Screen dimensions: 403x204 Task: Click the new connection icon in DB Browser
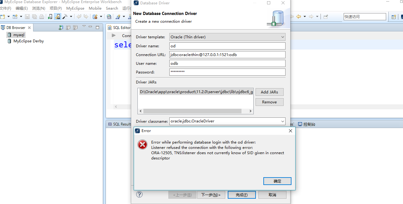point(61,27)
